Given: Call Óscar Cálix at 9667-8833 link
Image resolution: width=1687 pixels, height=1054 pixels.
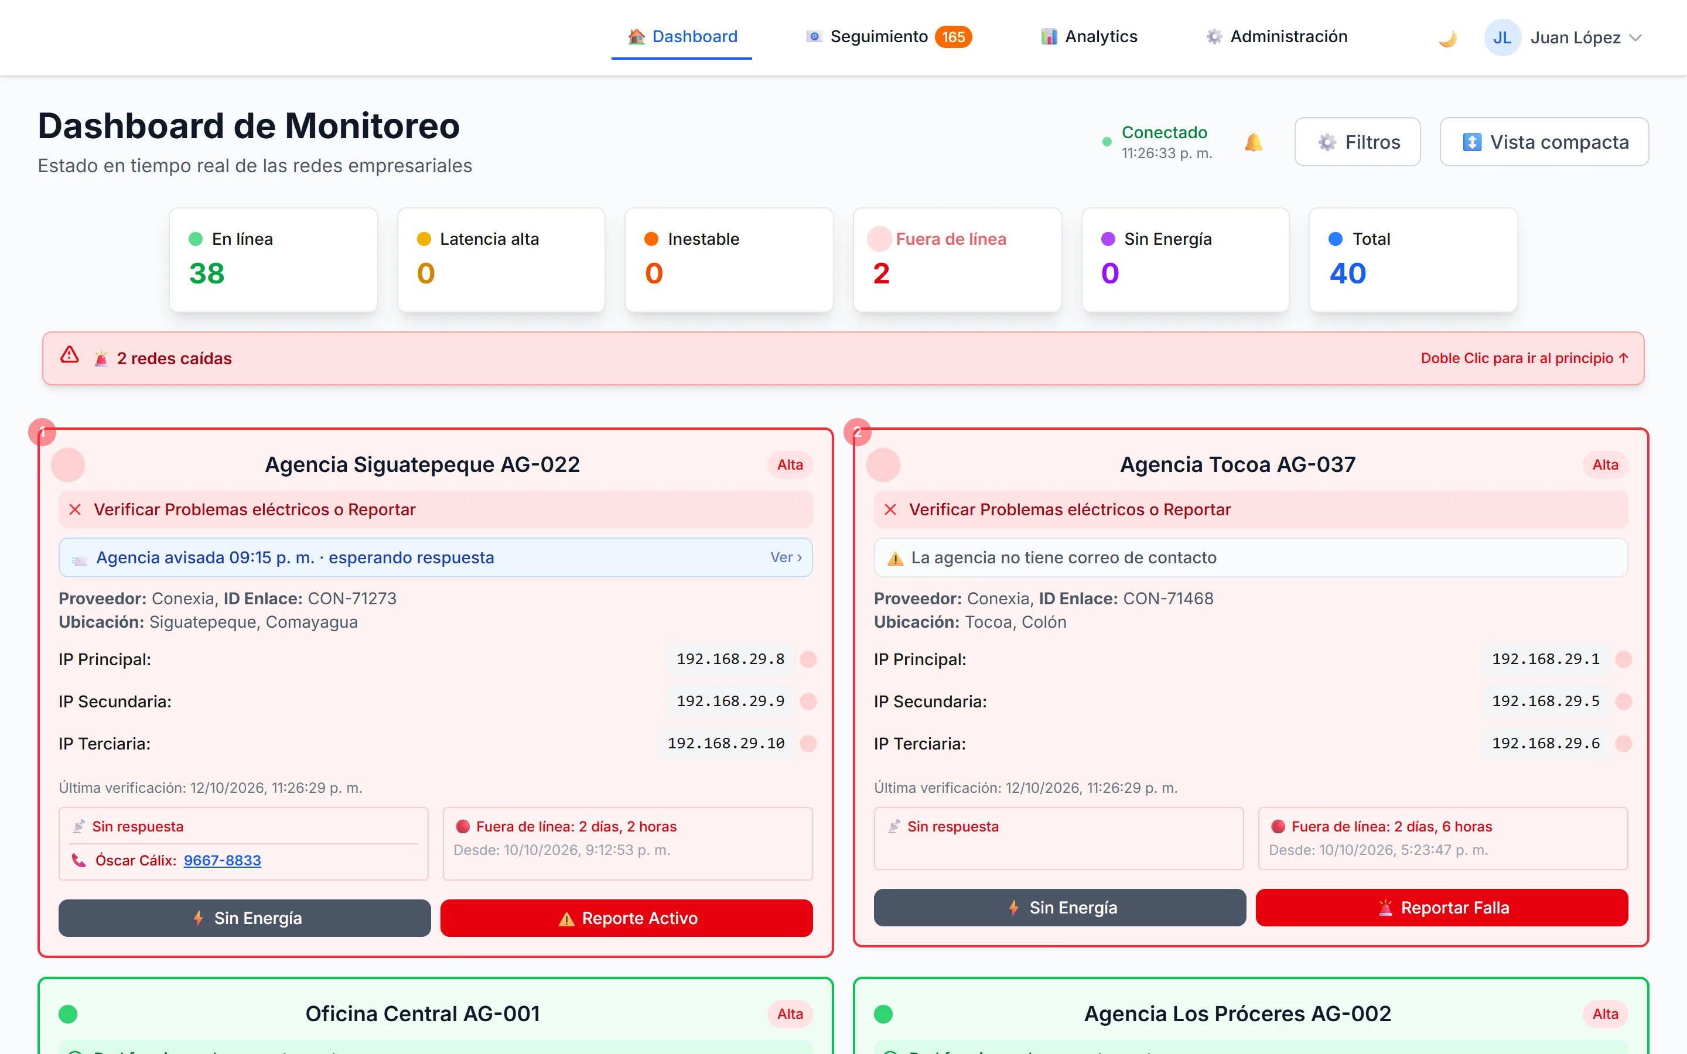Looking at the screenshot, I should click(223, 861).
